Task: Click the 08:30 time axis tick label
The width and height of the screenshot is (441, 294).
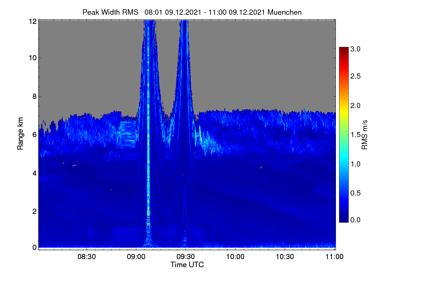Action: [86, 257]
